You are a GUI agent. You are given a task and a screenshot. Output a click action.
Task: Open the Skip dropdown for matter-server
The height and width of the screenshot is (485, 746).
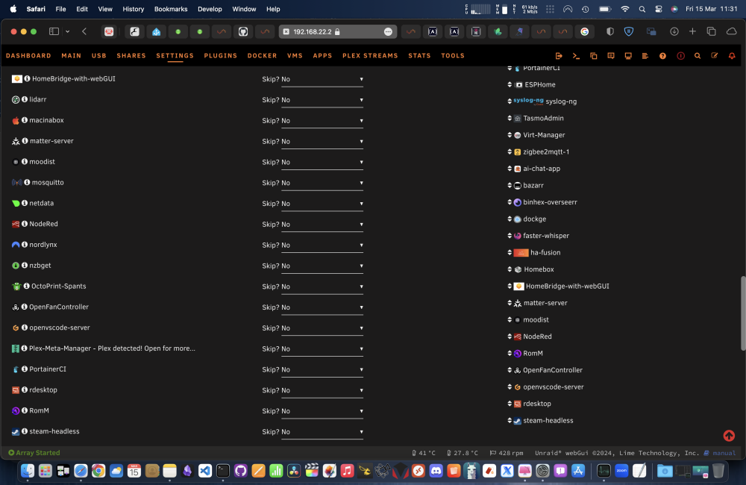pyautogui.click(x=322, y=141)
